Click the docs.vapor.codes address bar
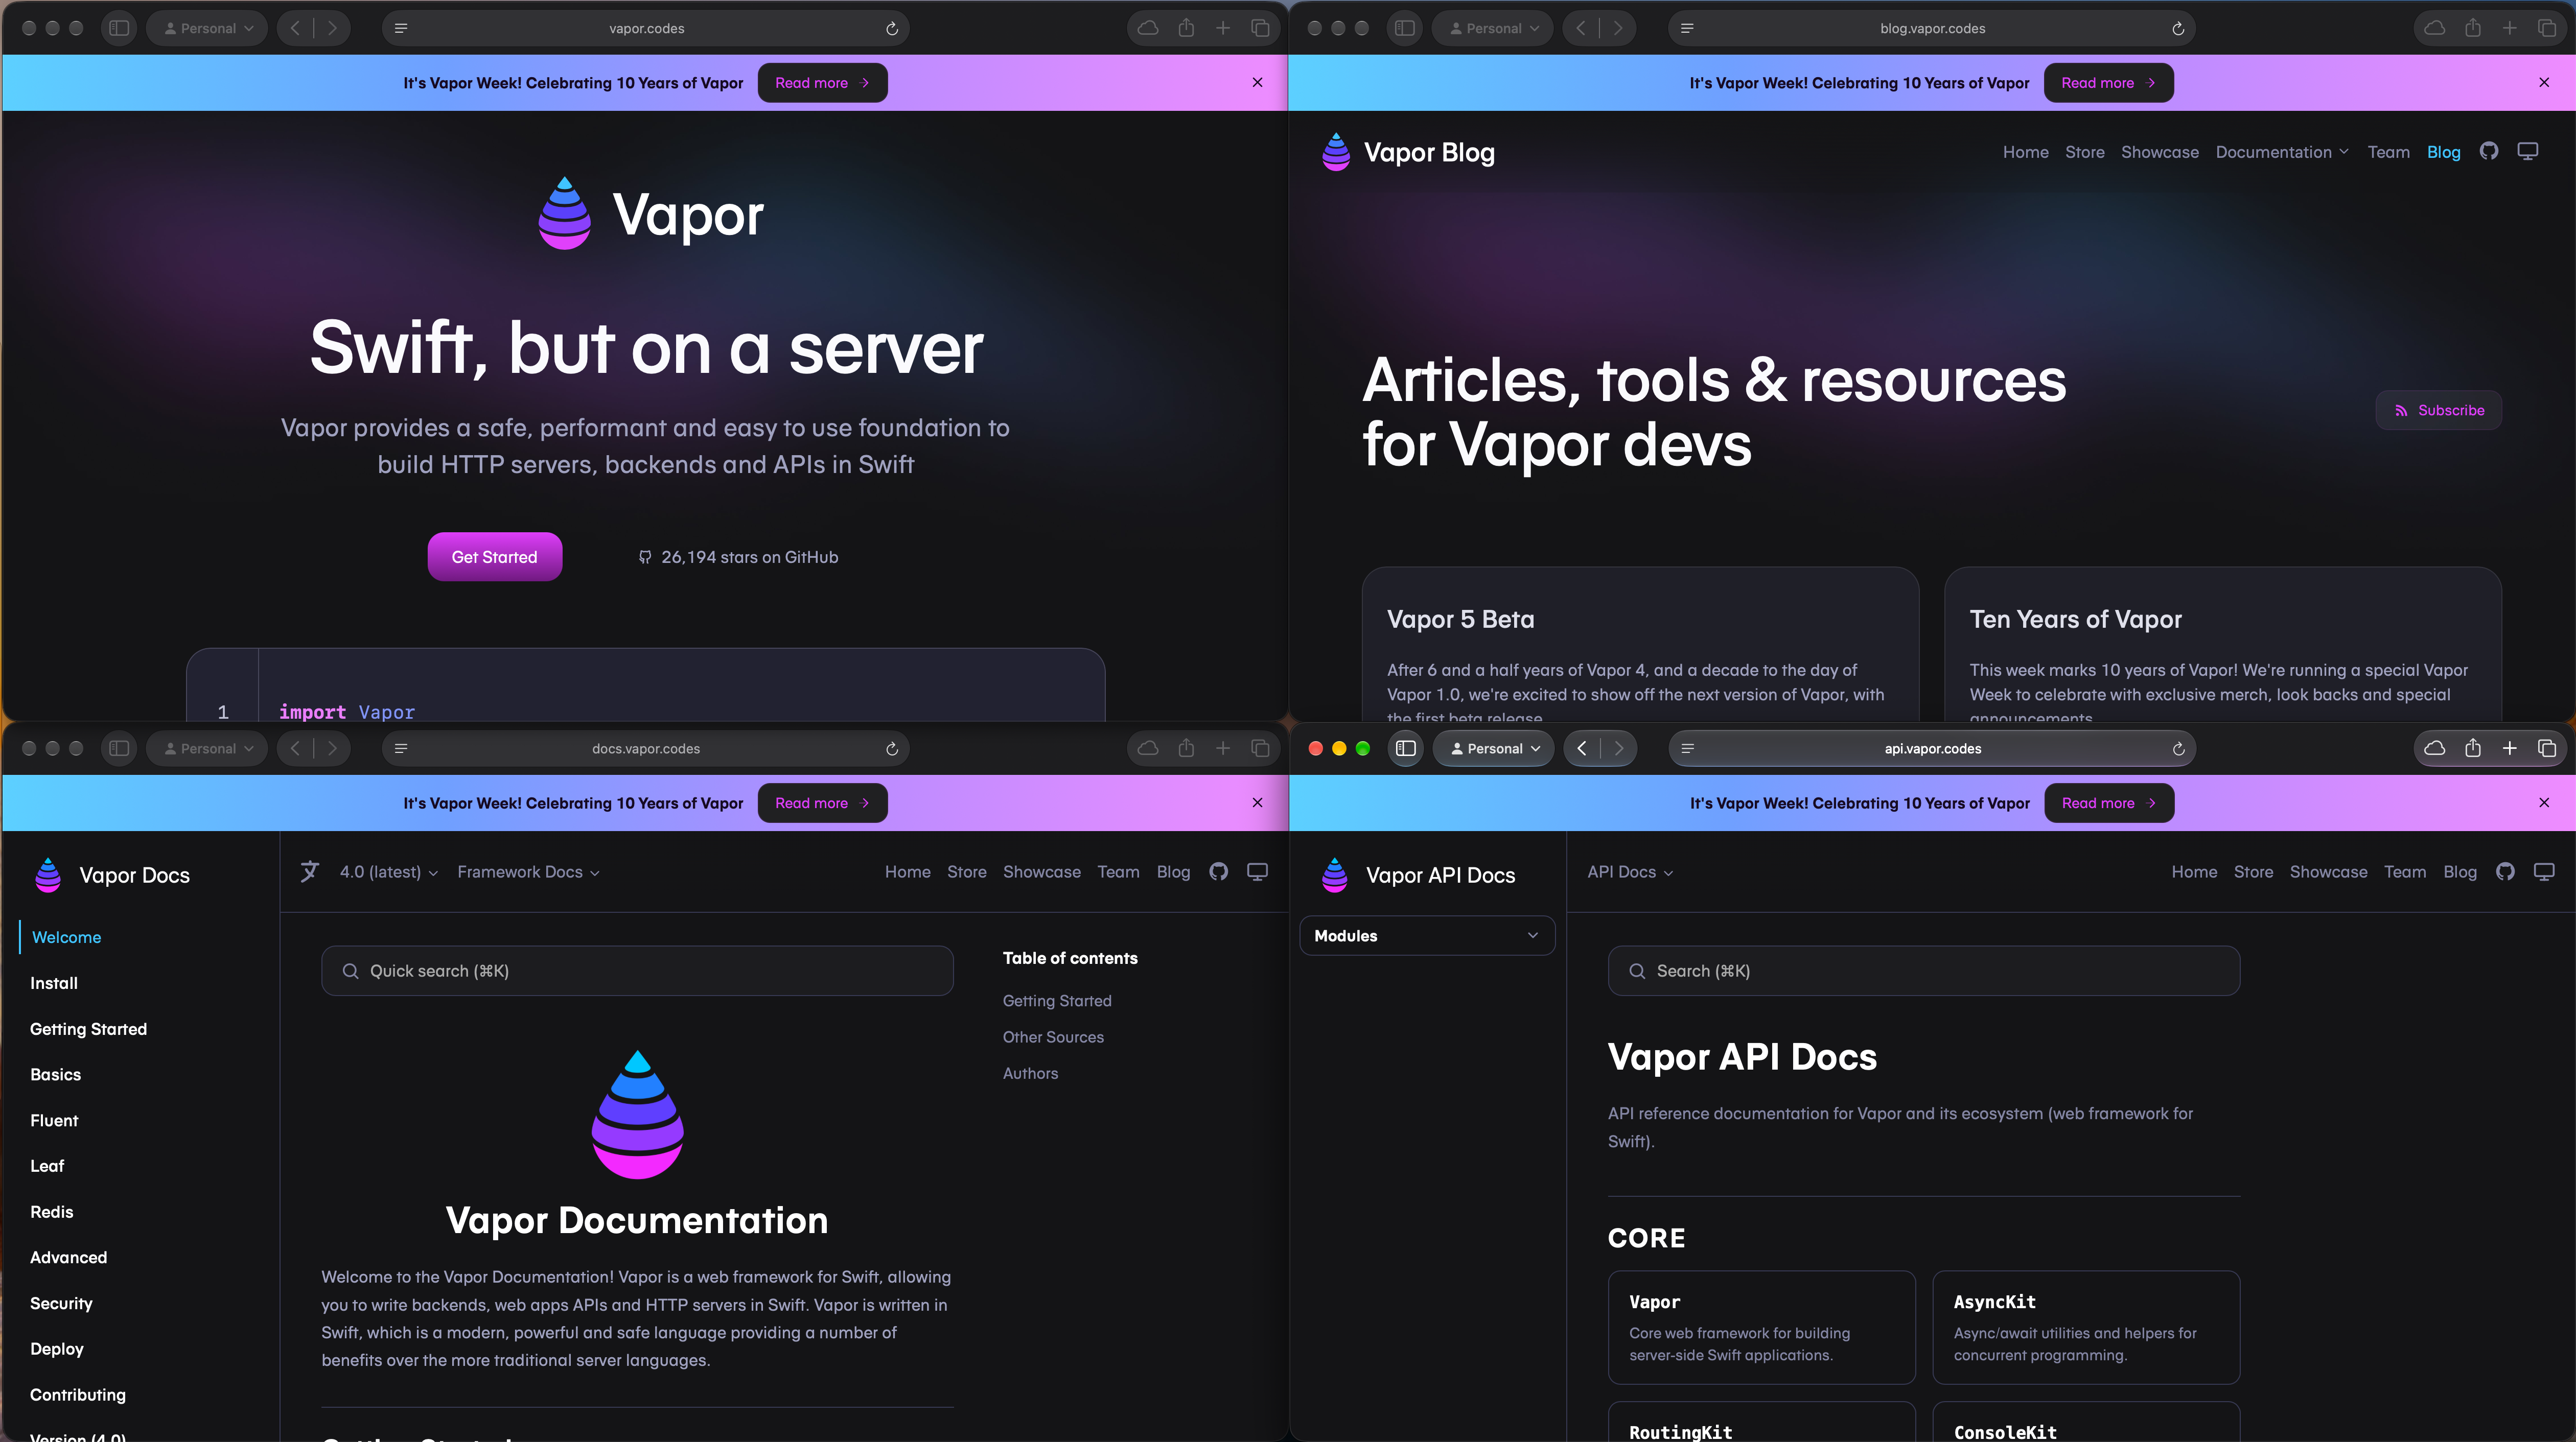The width and height of the screenshot is (2576, 1442). click(x=646, y=748)
